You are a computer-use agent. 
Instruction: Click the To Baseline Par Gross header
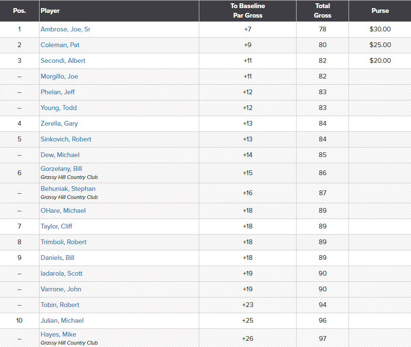pyautogui.click(x=247, y=10)
